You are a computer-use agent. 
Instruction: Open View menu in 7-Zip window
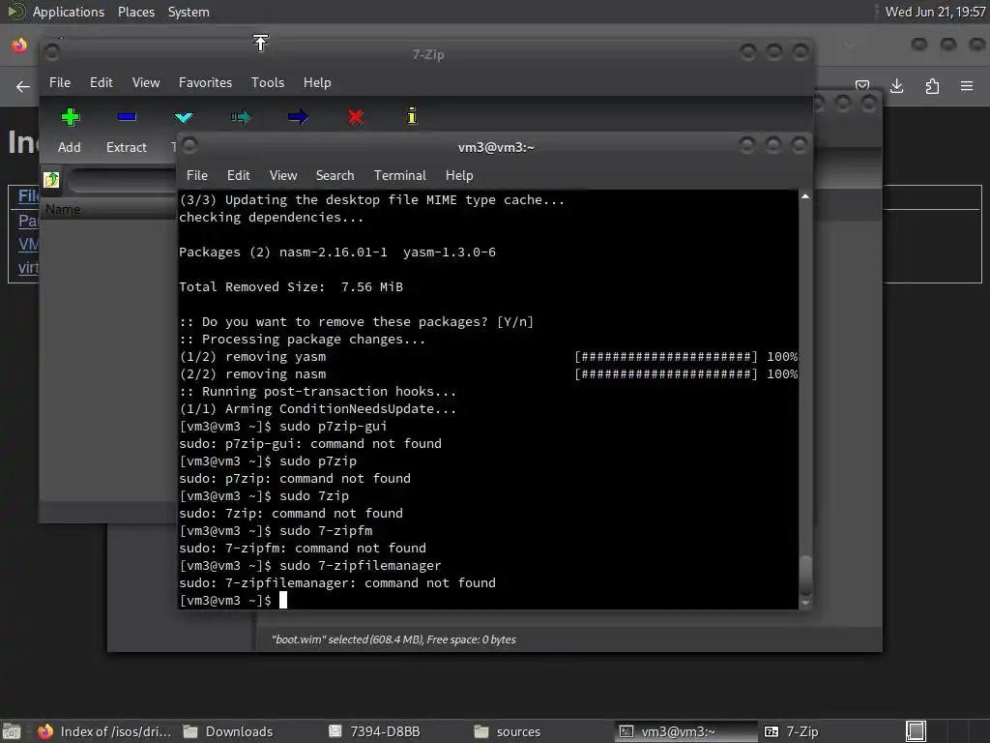coord(146,83)
